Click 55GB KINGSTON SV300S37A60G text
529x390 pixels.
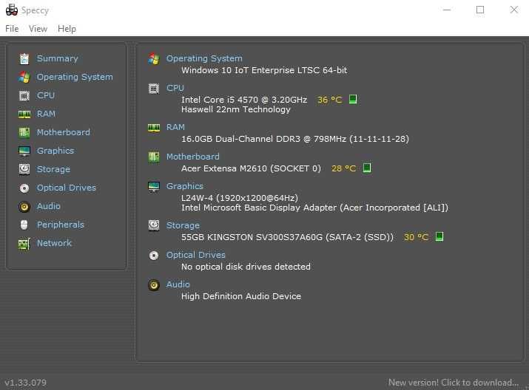(288, 237)
